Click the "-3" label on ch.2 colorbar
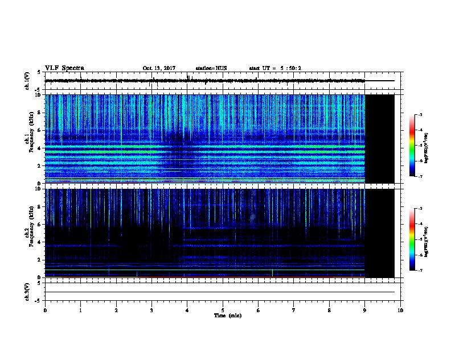The width and height of the screenshot is (451, 348). tap(420, 209)
